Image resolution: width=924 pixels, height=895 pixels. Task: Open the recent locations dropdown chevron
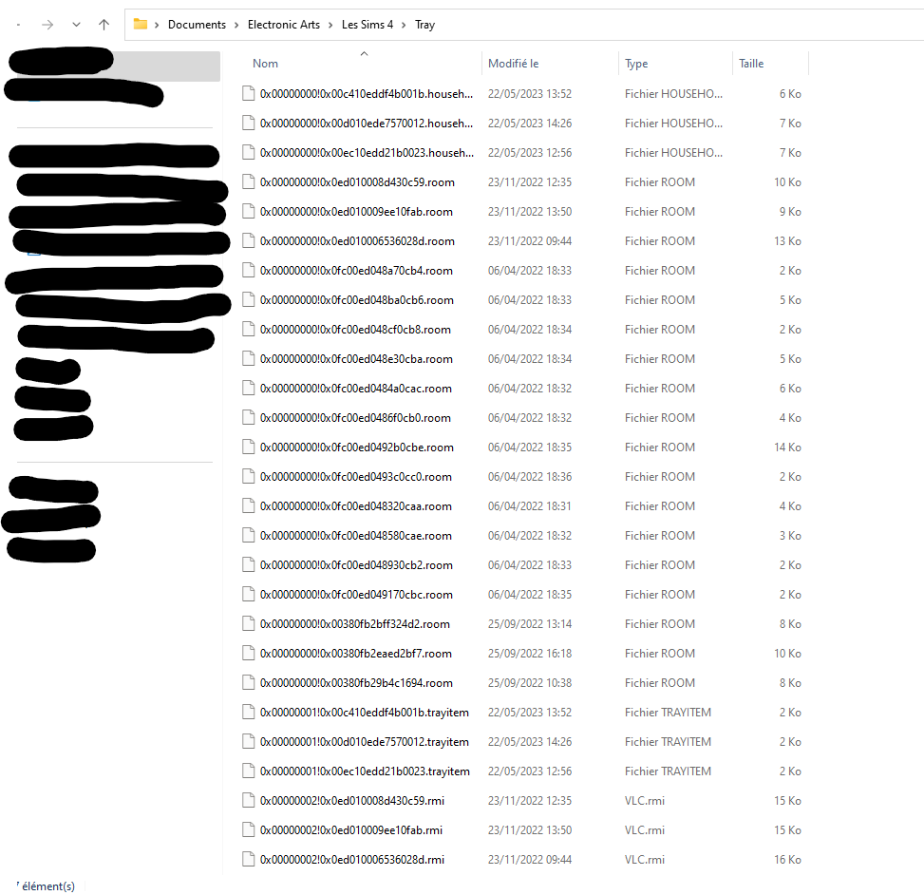pyautogui.click(x=76, y=24)
